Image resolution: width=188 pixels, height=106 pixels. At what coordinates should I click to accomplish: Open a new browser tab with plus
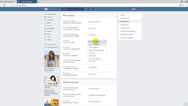pos(38,2)
